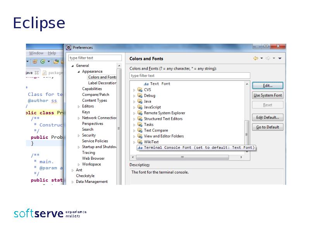The image size is (310, 232).
Task: Click the Java folder icon
Action: click(140, 101)
